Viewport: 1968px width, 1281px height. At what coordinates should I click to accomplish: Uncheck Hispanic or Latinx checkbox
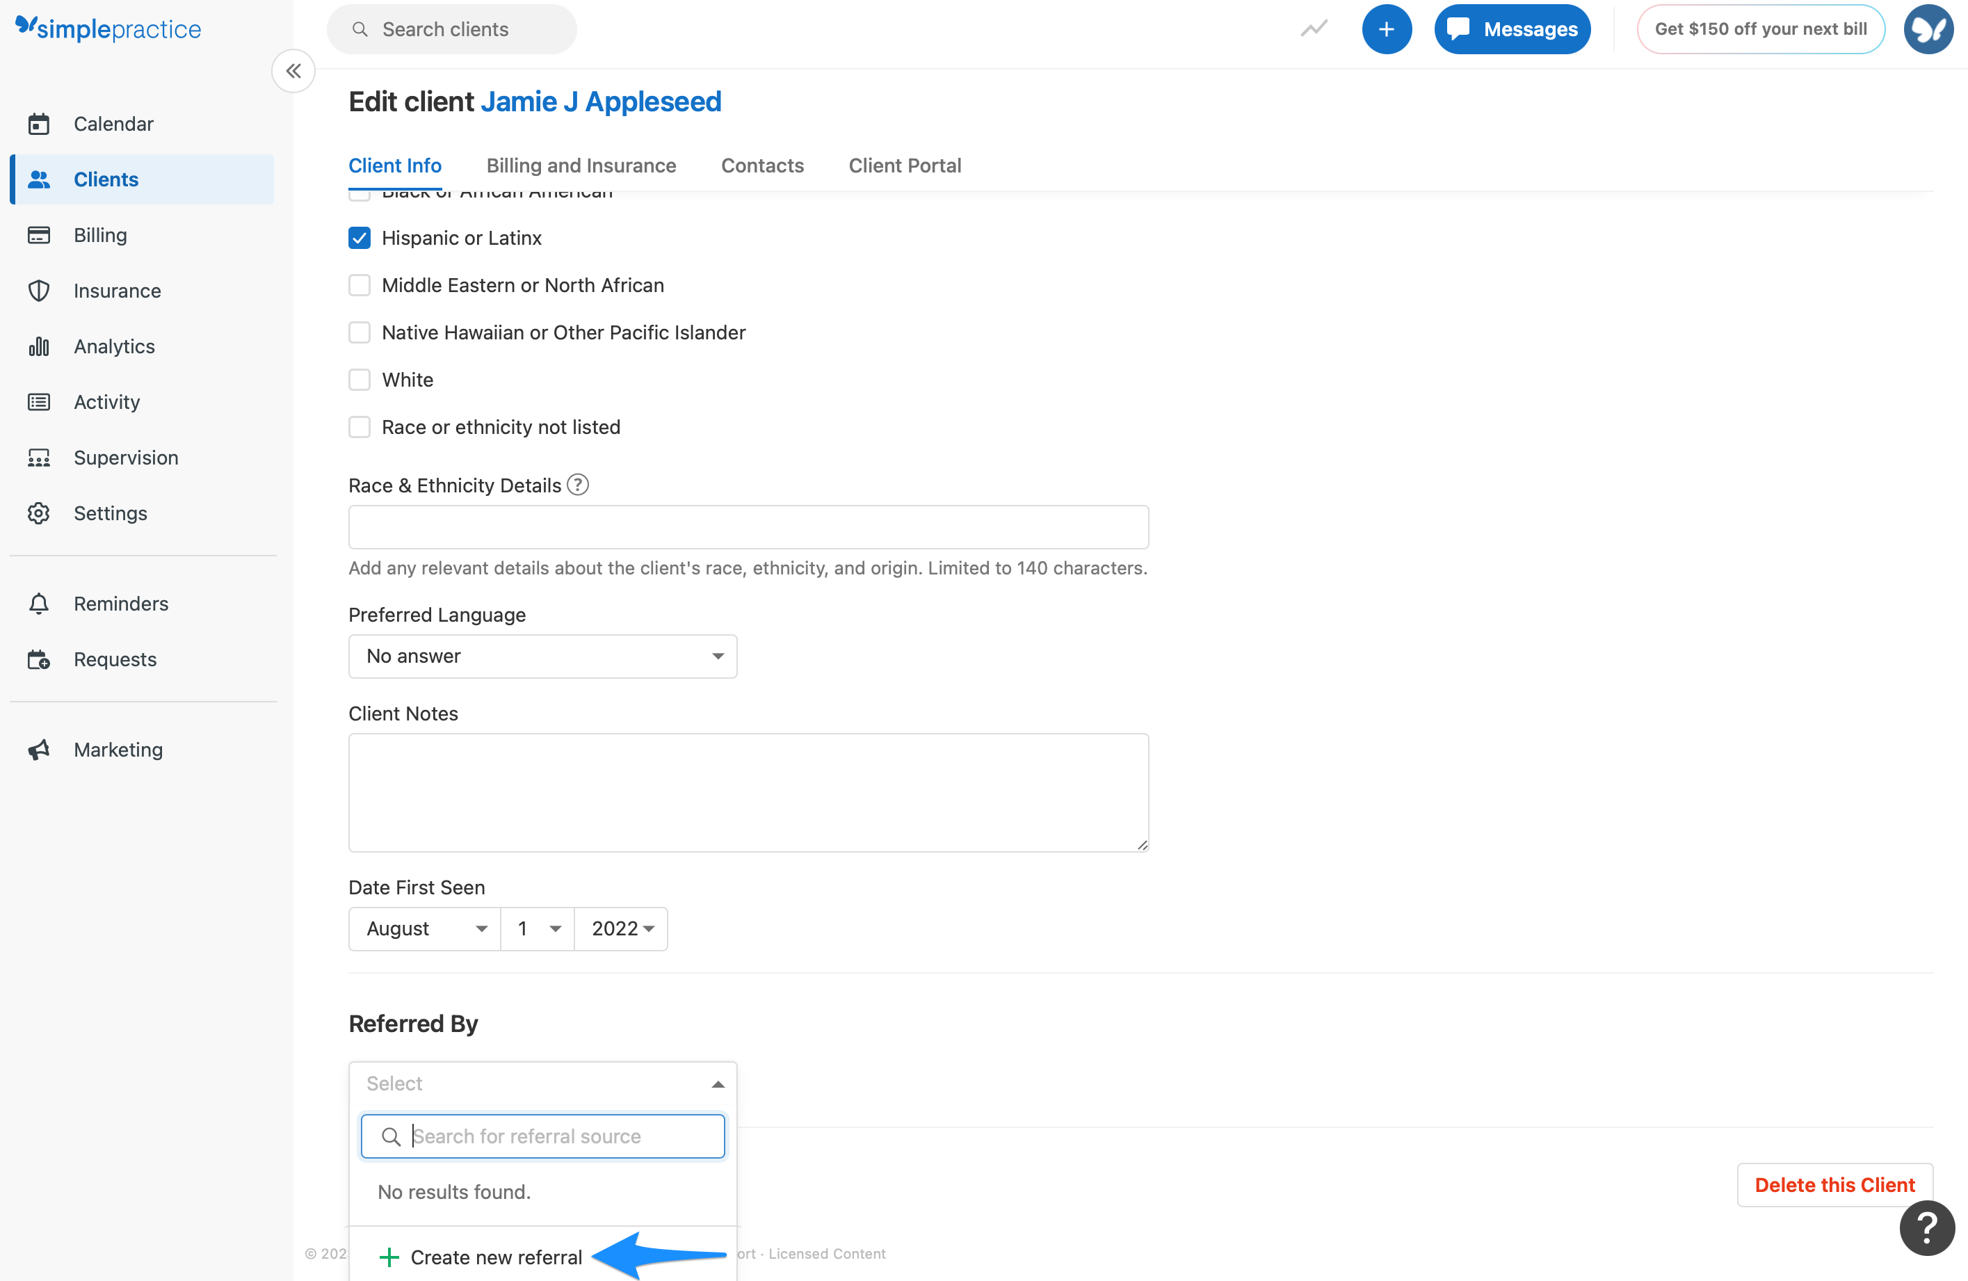point(360,238)
